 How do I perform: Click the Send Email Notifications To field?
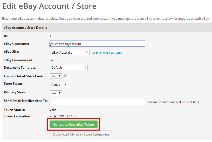(97, 102)
